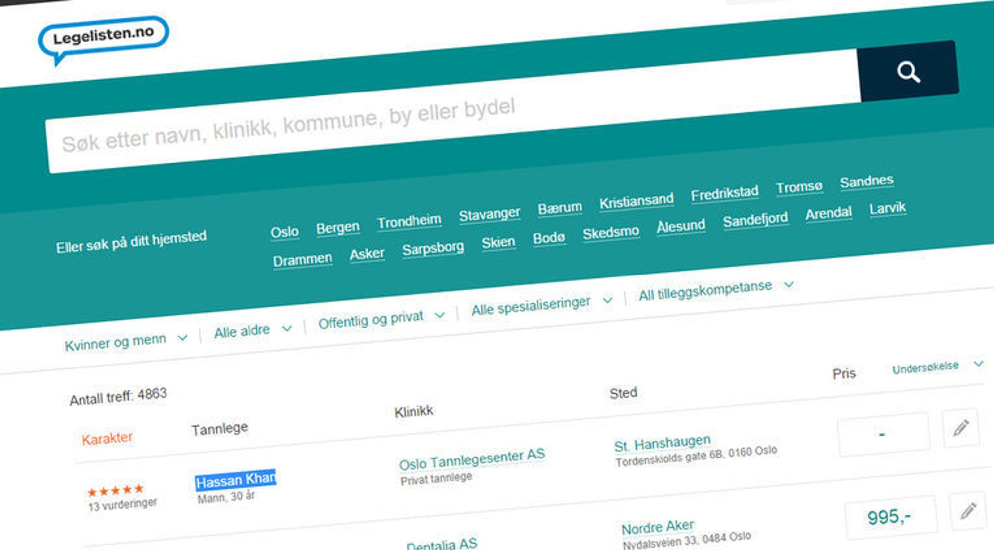Open the Legelisten.no logo home link
Screen dimensions: 994x550
pyautogui.click(x=103, y=40)
